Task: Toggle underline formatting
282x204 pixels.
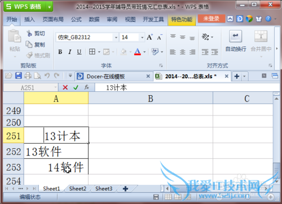Action: point(79,52)
